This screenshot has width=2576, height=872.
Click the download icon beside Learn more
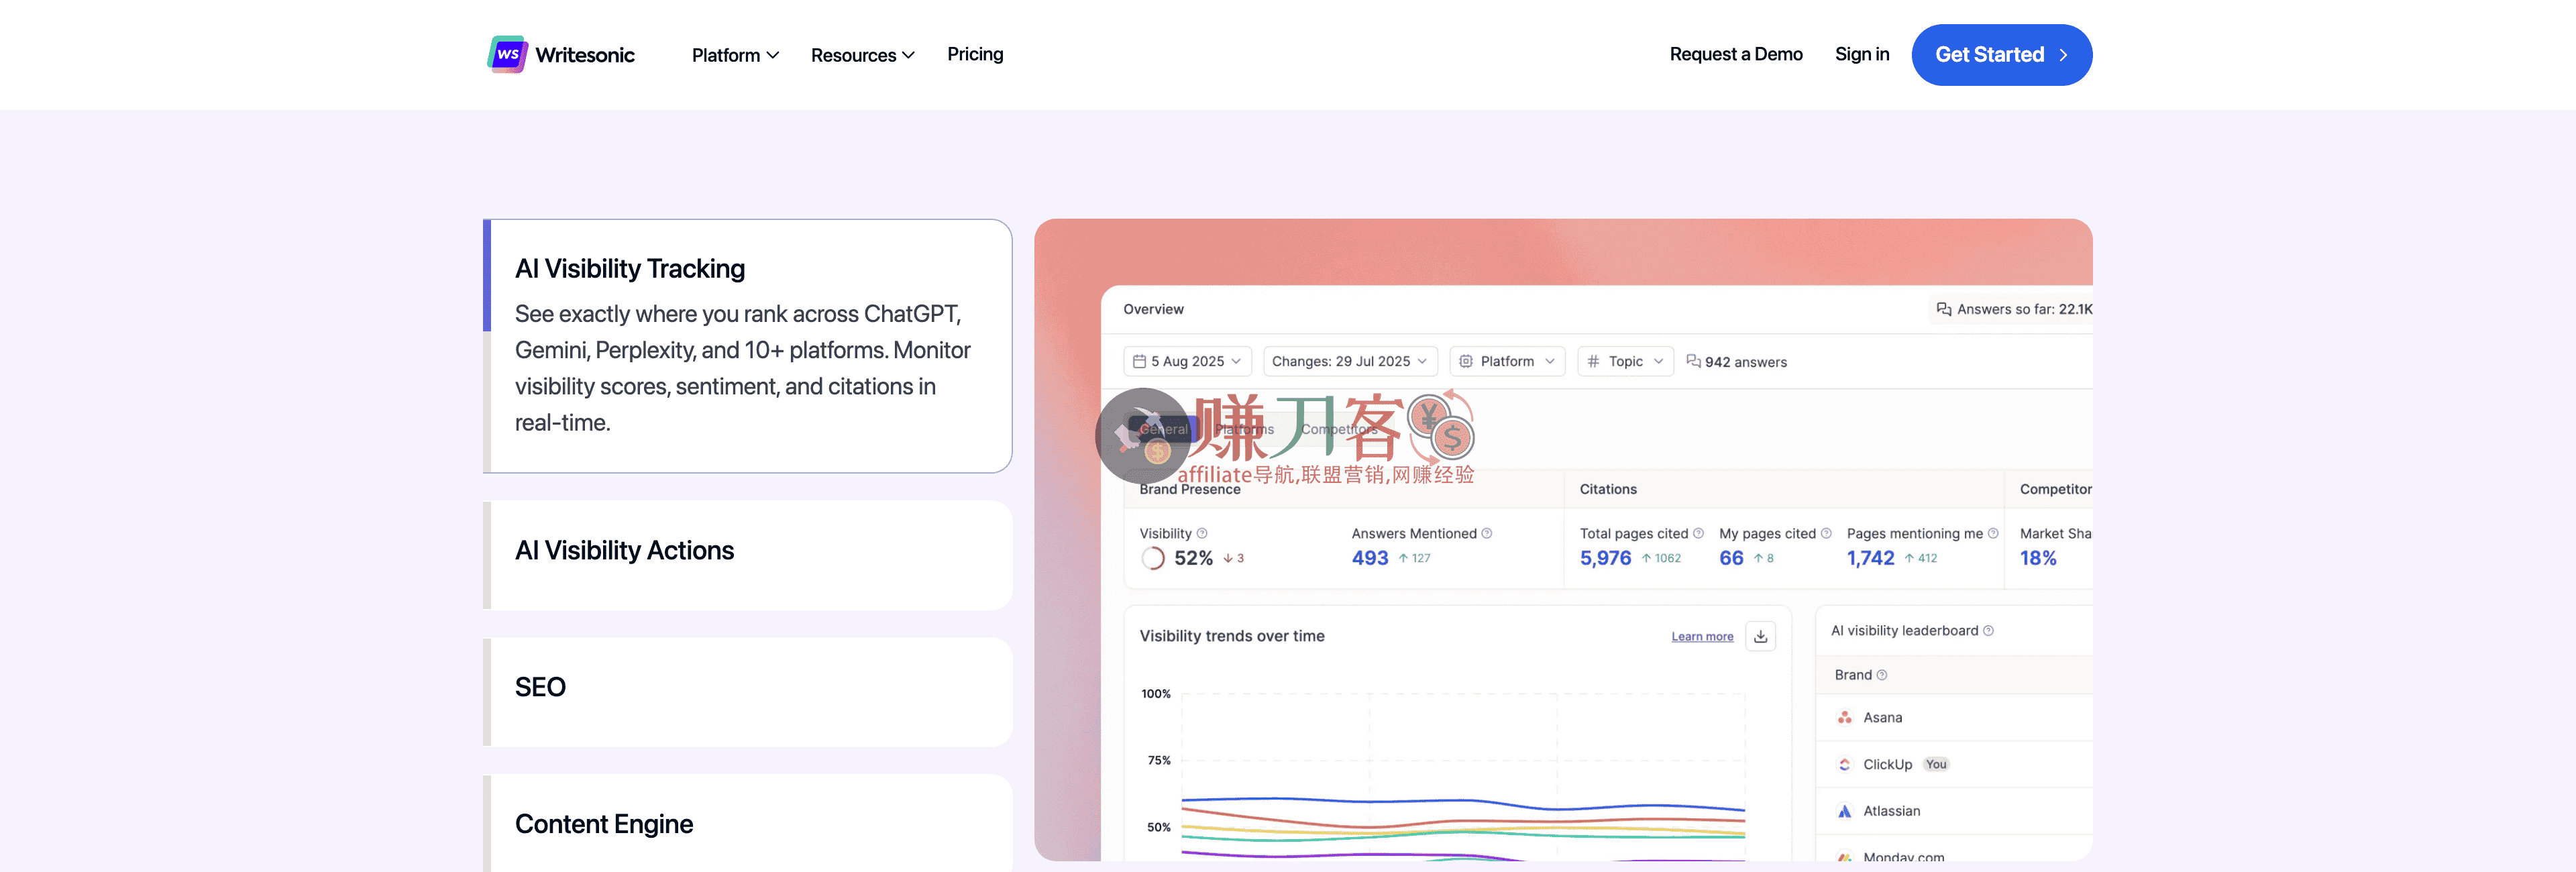click(x=1760, y=636)
